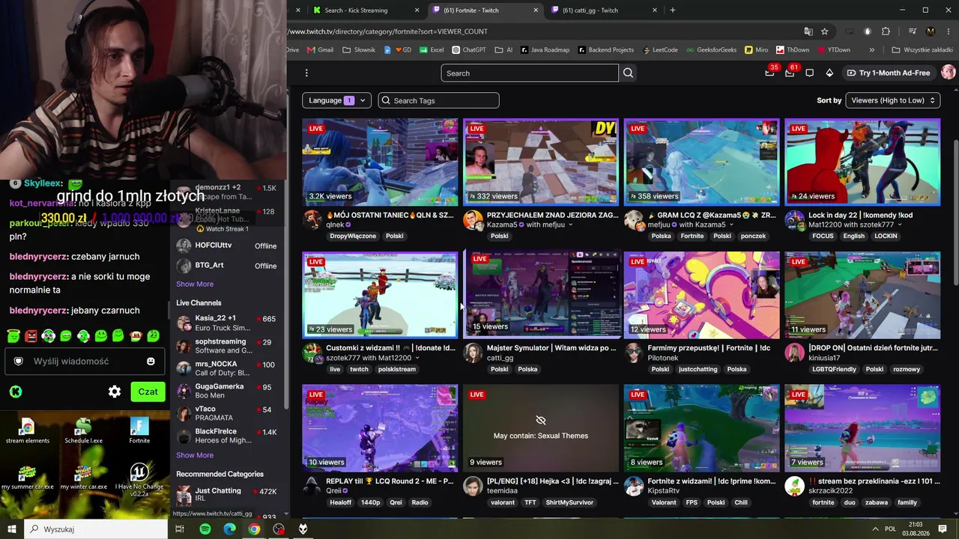Expand Show More under Live Channels
Screen dimensions: 959x539
point(195,455)
